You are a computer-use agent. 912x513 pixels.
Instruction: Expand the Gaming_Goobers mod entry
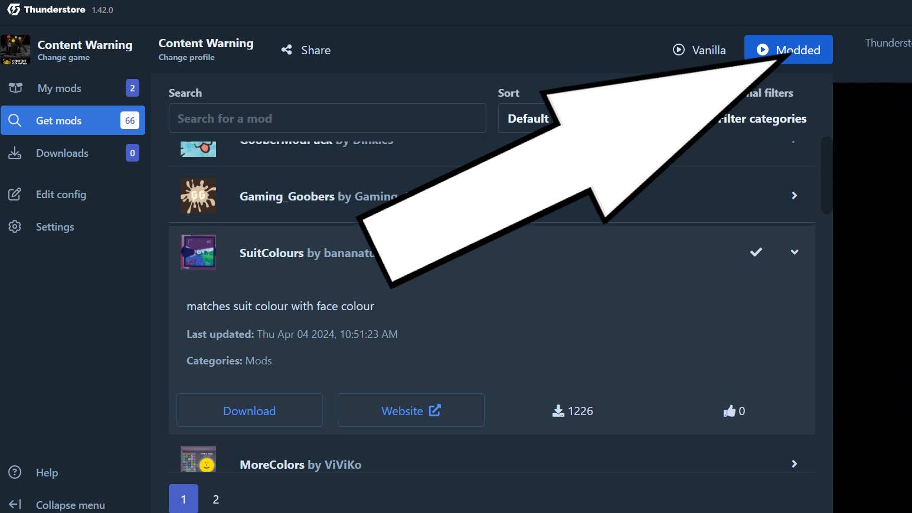tap(794, 195)
